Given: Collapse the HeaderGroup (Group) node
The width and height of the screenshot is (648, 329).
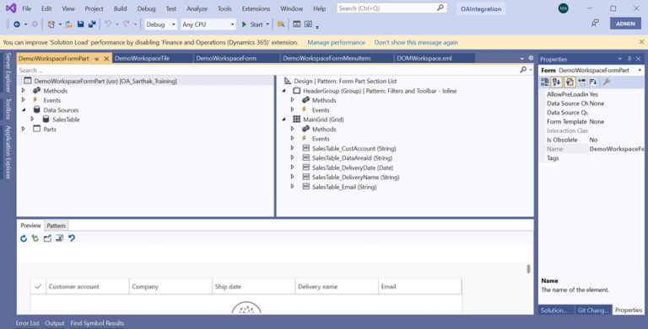Looking at the screenshot, I should pyautogui.click(x=283, y=91).
